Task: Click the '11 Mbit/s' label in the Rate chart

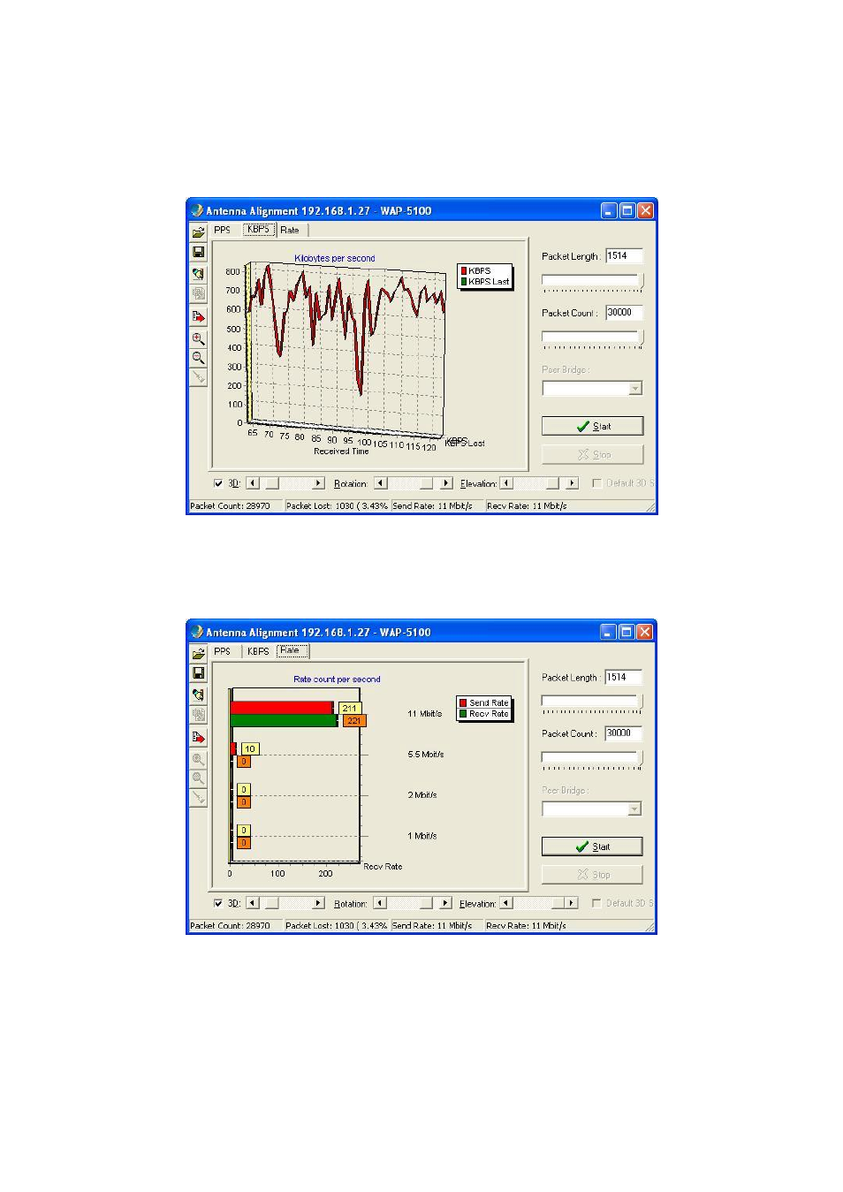Action: [425, 714]
